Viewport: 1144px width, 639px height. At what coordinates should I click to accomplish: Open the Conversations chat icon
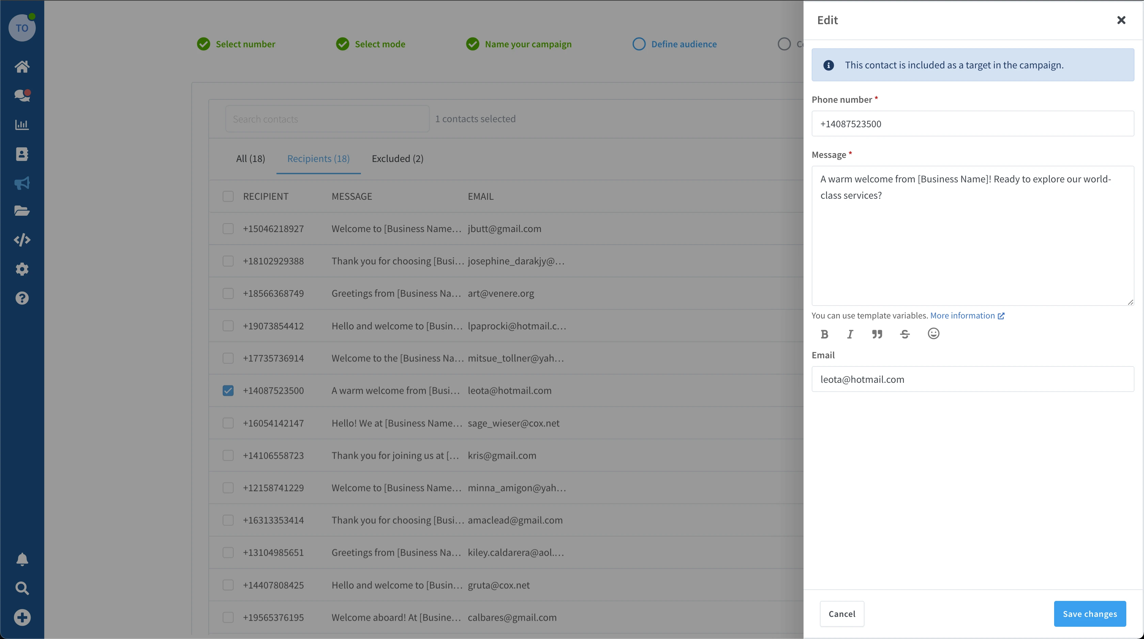tap(22, 95)
